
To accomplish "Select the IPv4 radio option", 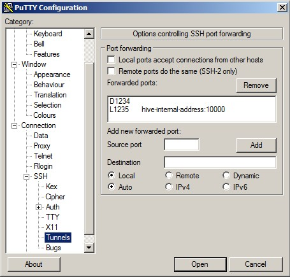I will click(169, 187).
